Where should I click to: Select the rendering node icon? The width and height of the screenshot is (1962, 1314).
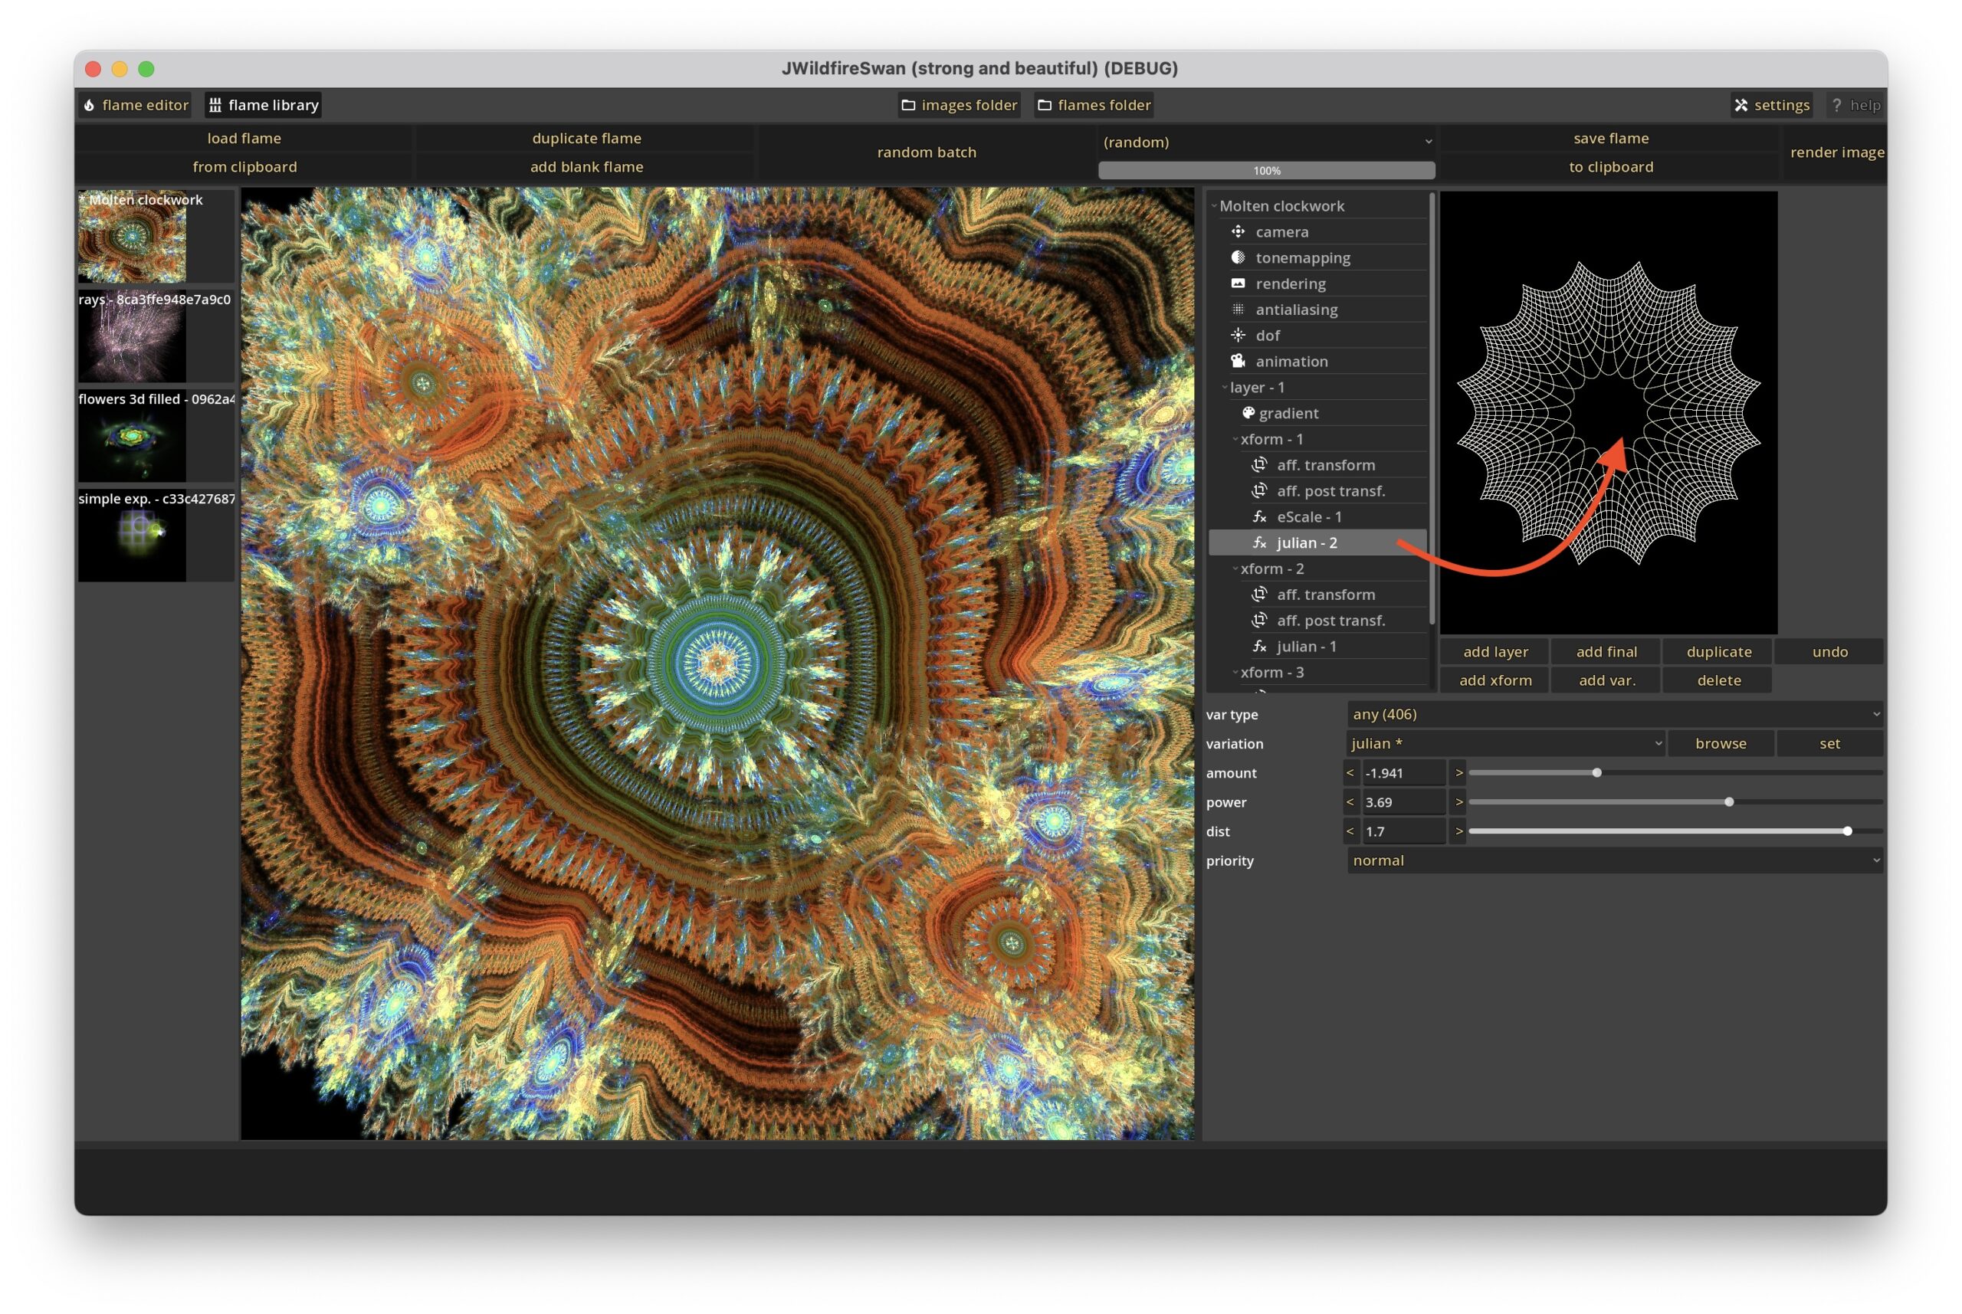tap(1238, 283)
